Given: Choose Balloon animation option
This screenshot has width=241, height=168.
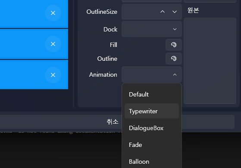Looking at the screenshot, I should [x=152, y=162].
